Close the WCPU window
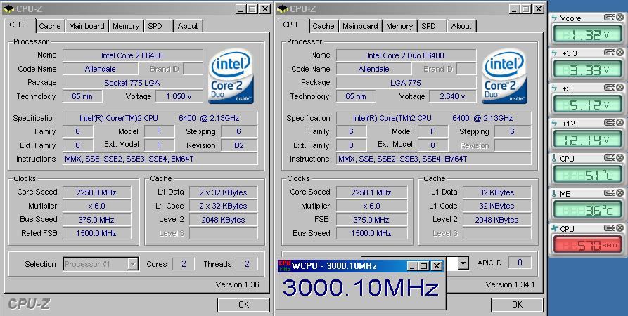The height and width of the screenshot is (316, 628). [x=437, y=266]
